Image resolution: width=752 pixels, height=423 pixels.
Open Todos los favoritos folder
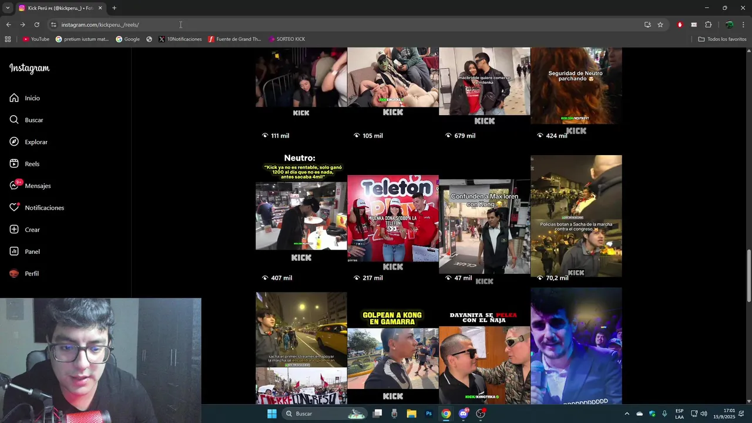(722, 39)
